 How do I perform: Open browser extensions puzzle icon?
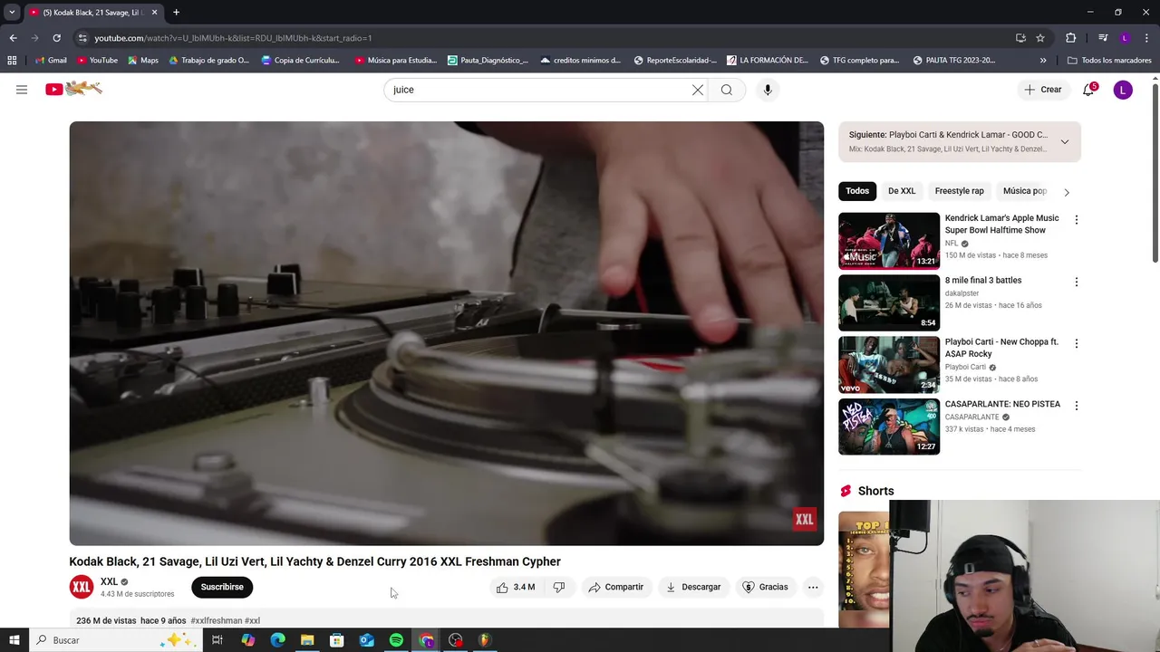tap(1071, 38)
